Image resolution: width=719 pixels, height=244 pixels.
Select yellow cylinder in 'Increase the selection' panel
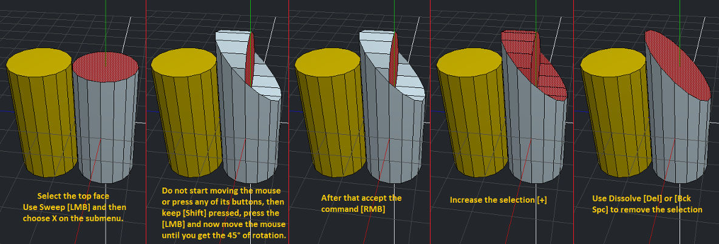471,112
